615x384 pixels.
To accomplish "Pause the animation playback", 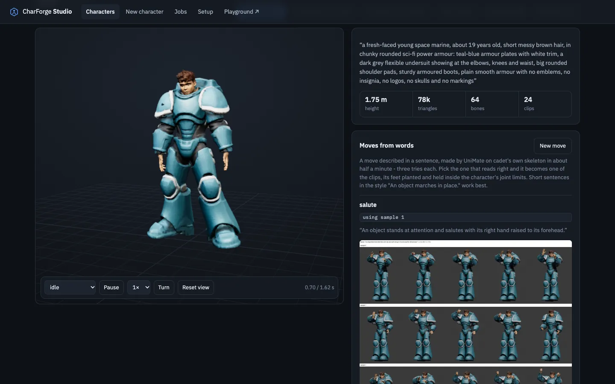I will [111, 288].
